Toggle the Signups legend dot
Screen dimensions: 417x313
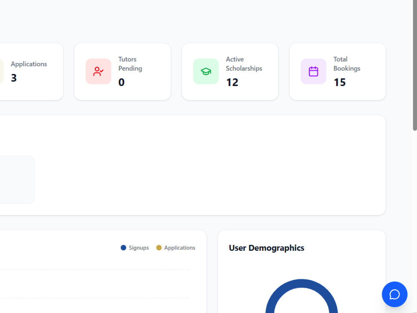(123, 247)
